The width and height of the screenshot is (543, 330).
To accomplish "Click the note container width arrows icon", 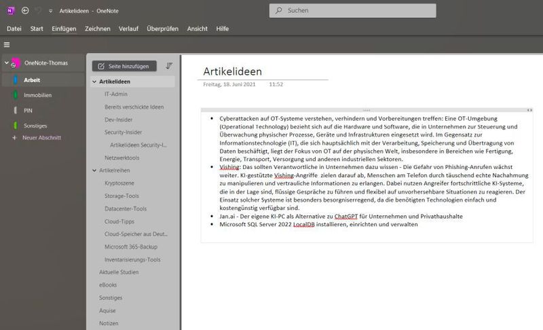I will [529, 110].
